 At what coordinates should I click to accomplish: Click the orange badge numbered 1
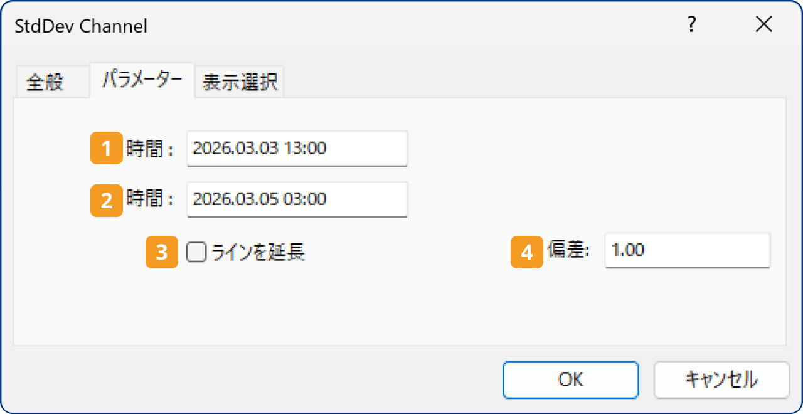click(x=106, y=149)
